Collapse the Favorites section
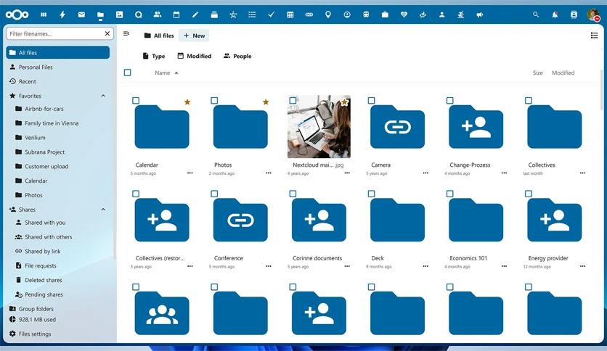The height and width of the screenshot is (351, 607). (x=103, y=96)
